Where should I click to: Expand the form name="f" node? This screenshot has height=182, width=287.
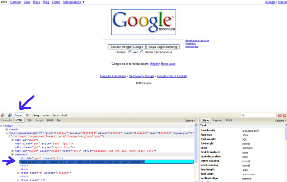pos(18,173)
